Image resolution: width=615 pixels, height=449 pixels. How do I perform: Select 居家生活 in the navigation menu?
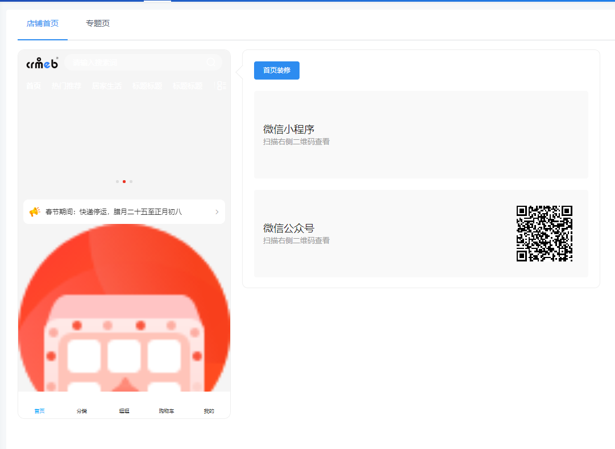pos(106,85)
